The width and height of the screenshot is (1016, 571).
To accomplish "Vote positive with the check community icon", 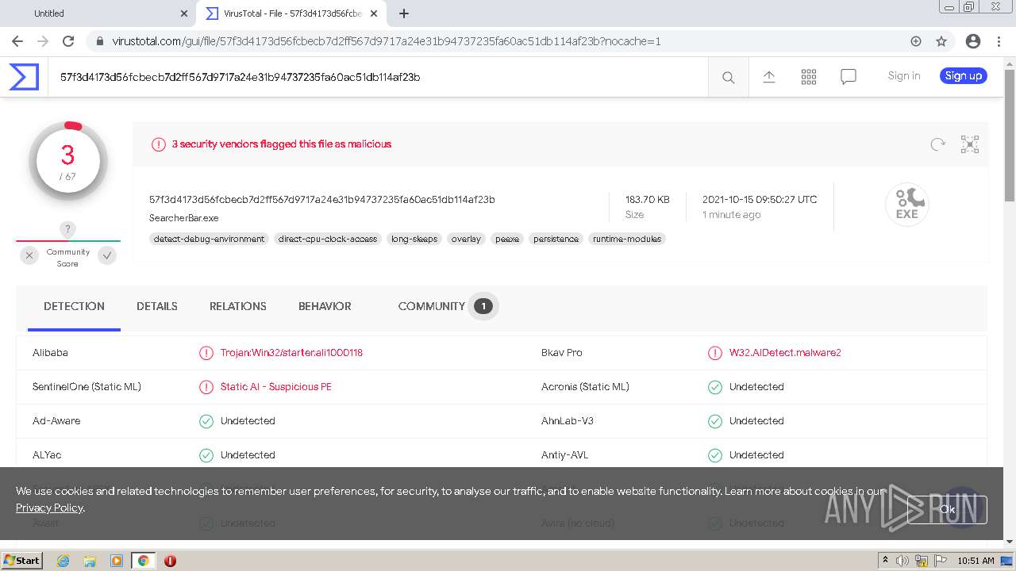I will [107, 255].
